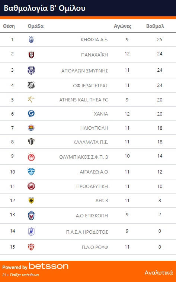Click the ΑΕΚ Β yellow crest
This screenshot has width=176, height=282.
click(31, 200)
